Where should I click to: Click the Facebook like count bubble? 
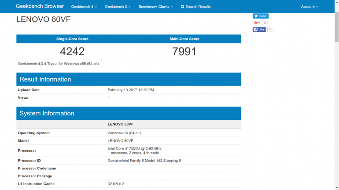pos(270,29)
